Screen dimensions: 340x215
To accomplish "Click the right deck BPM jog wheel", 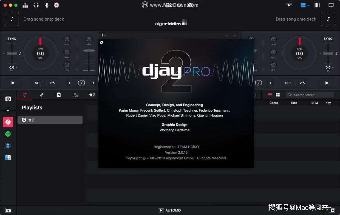I will click(x=299, y=53).
